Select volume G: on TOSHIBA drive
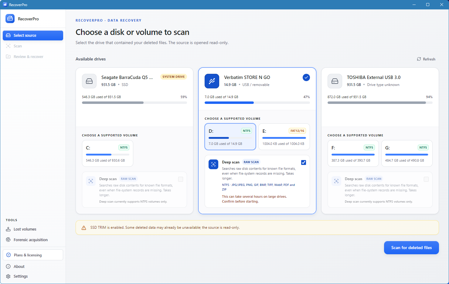 click(407, 153)
